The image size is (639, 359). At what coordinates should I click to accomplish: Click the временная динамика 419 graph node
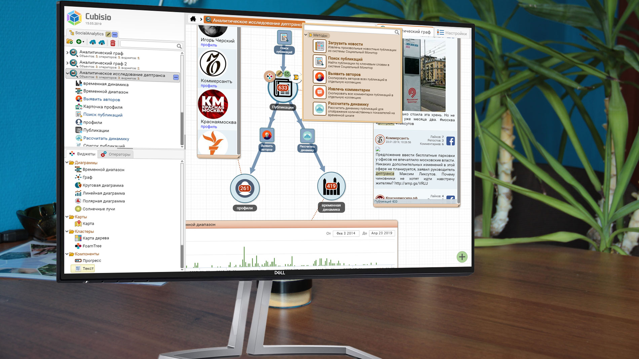[x=331, y=186]
